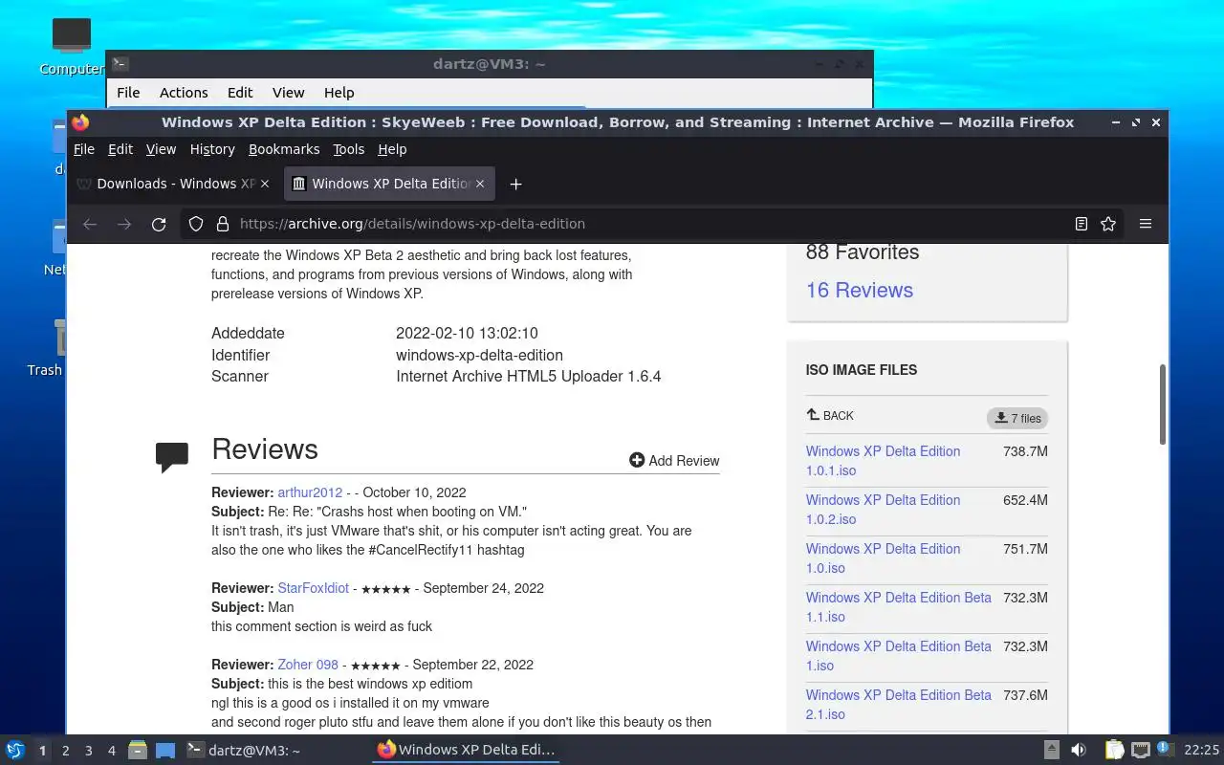Click the 88 Favorites text
Viewport: 1224px width, 765px height.
pyautogui.click(x=863, y=252)
